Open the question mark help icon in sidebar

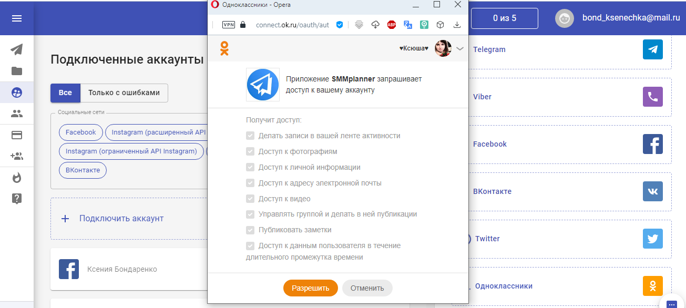click(17, 199)
